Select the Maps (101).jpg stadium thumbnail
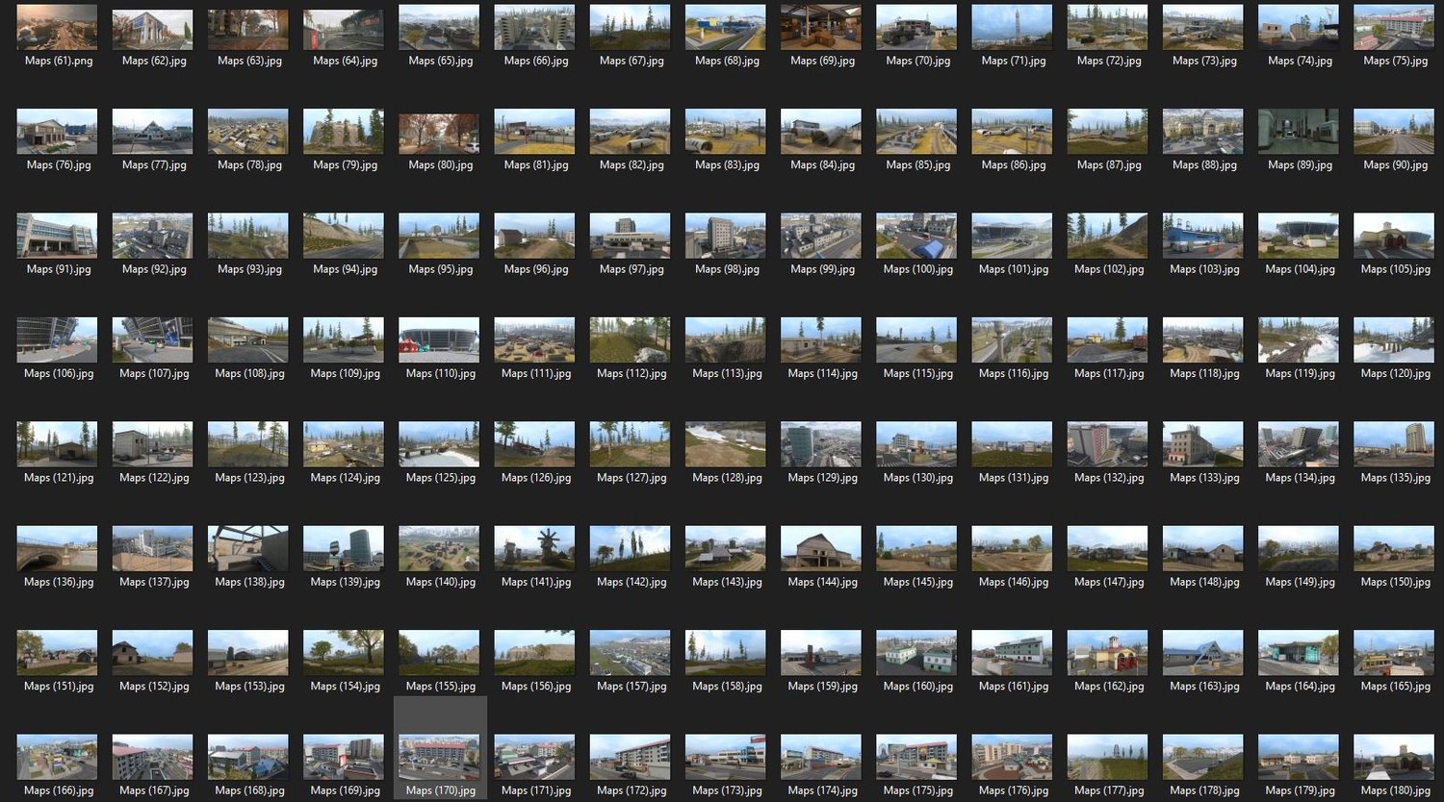The image size is (1444, 802). tap(1012, 236)
